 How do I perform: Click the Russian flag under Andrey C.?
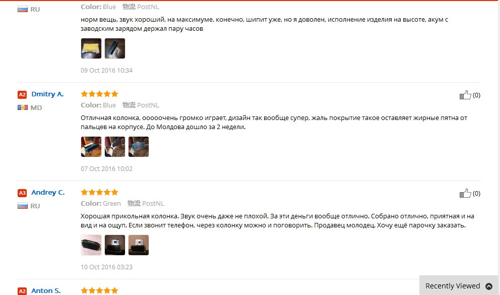22,206
